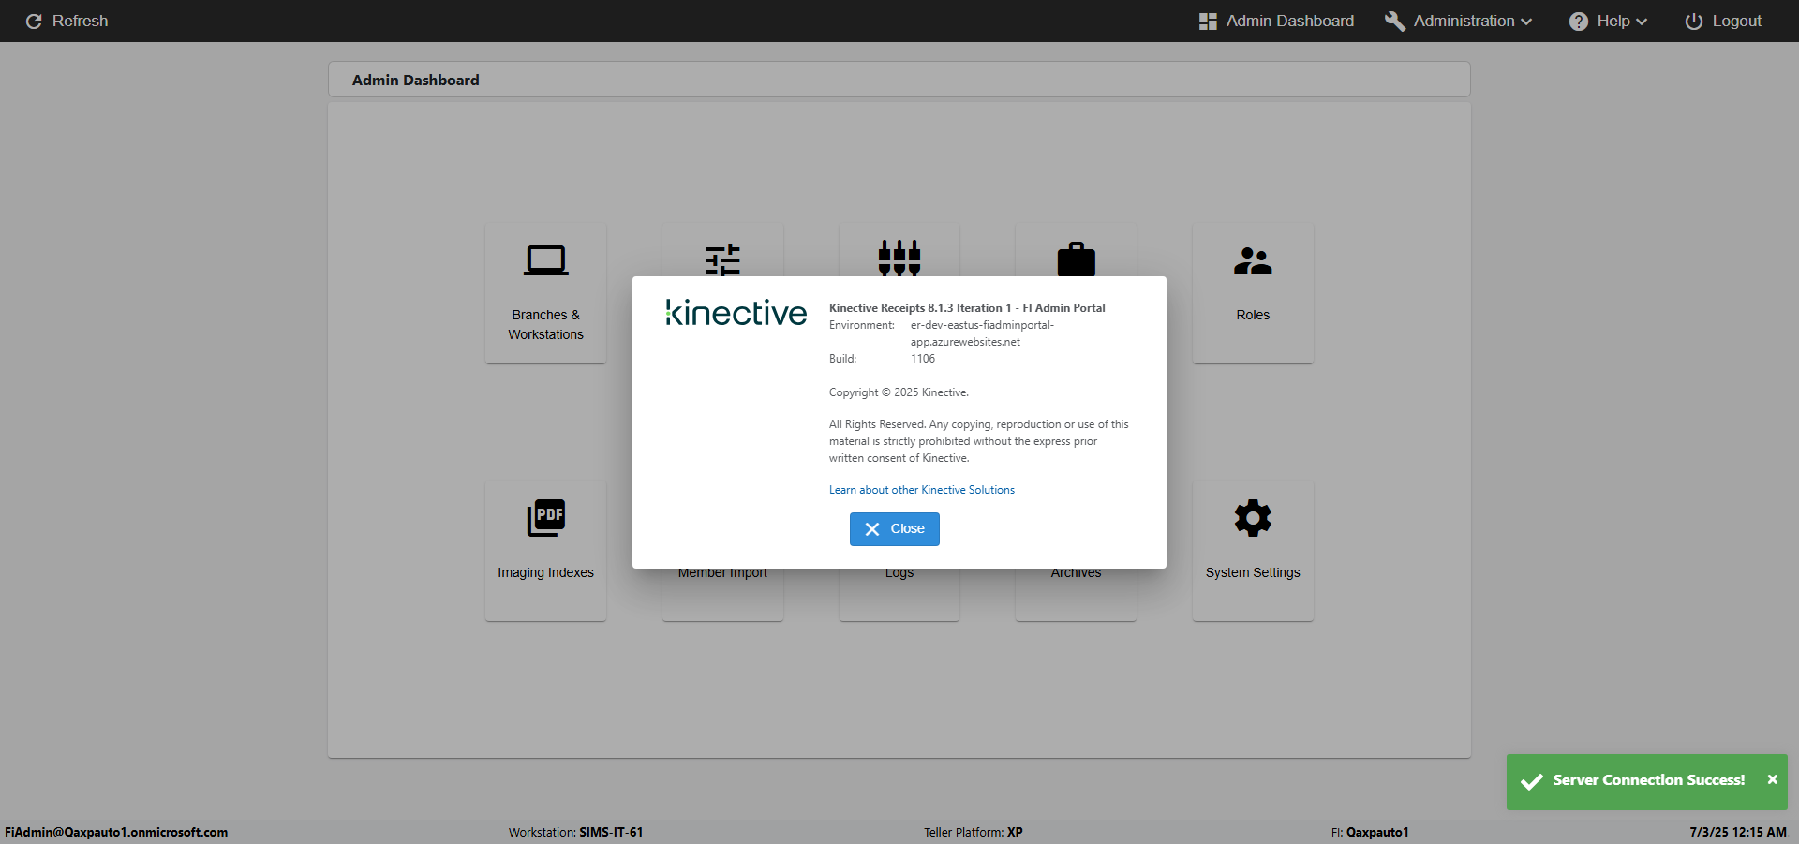Click the sliders icon tile behind dialog
The width and height of the screenshot is (1799, 844).
point(722,259)
